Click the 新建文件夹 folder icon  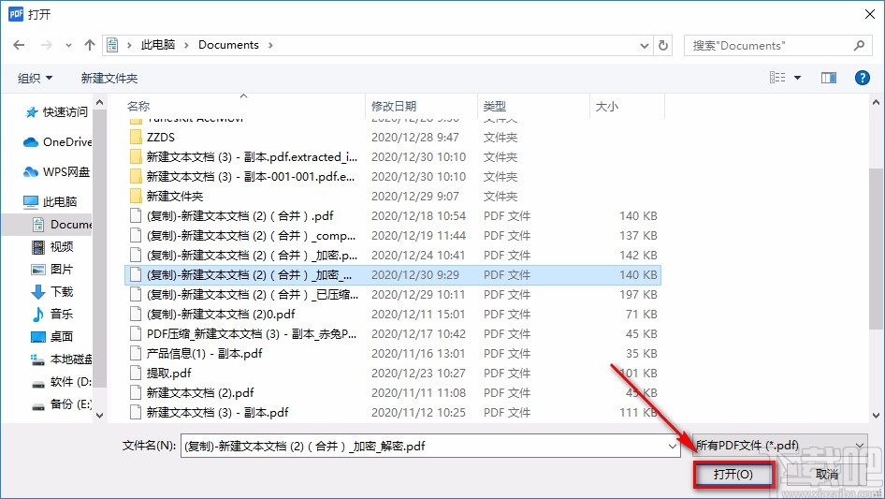point(136,196)
